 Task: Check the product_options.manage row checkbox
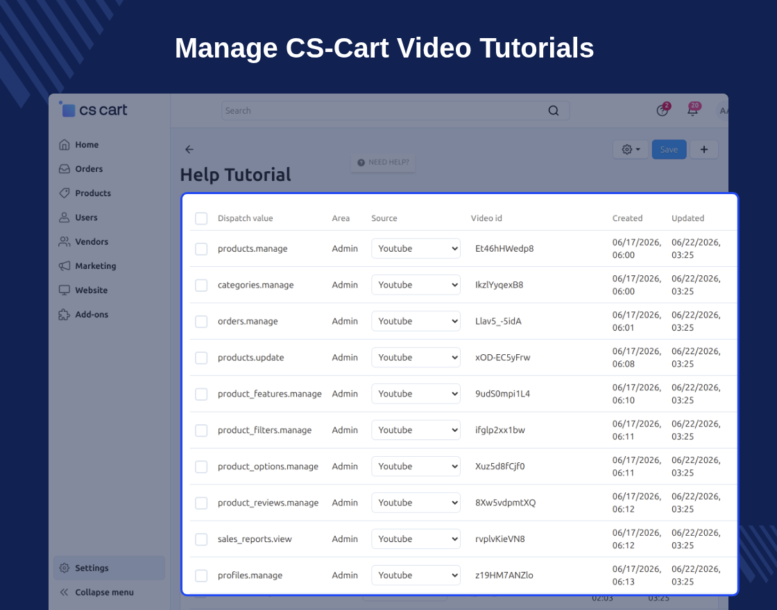[x=201, y=467]
